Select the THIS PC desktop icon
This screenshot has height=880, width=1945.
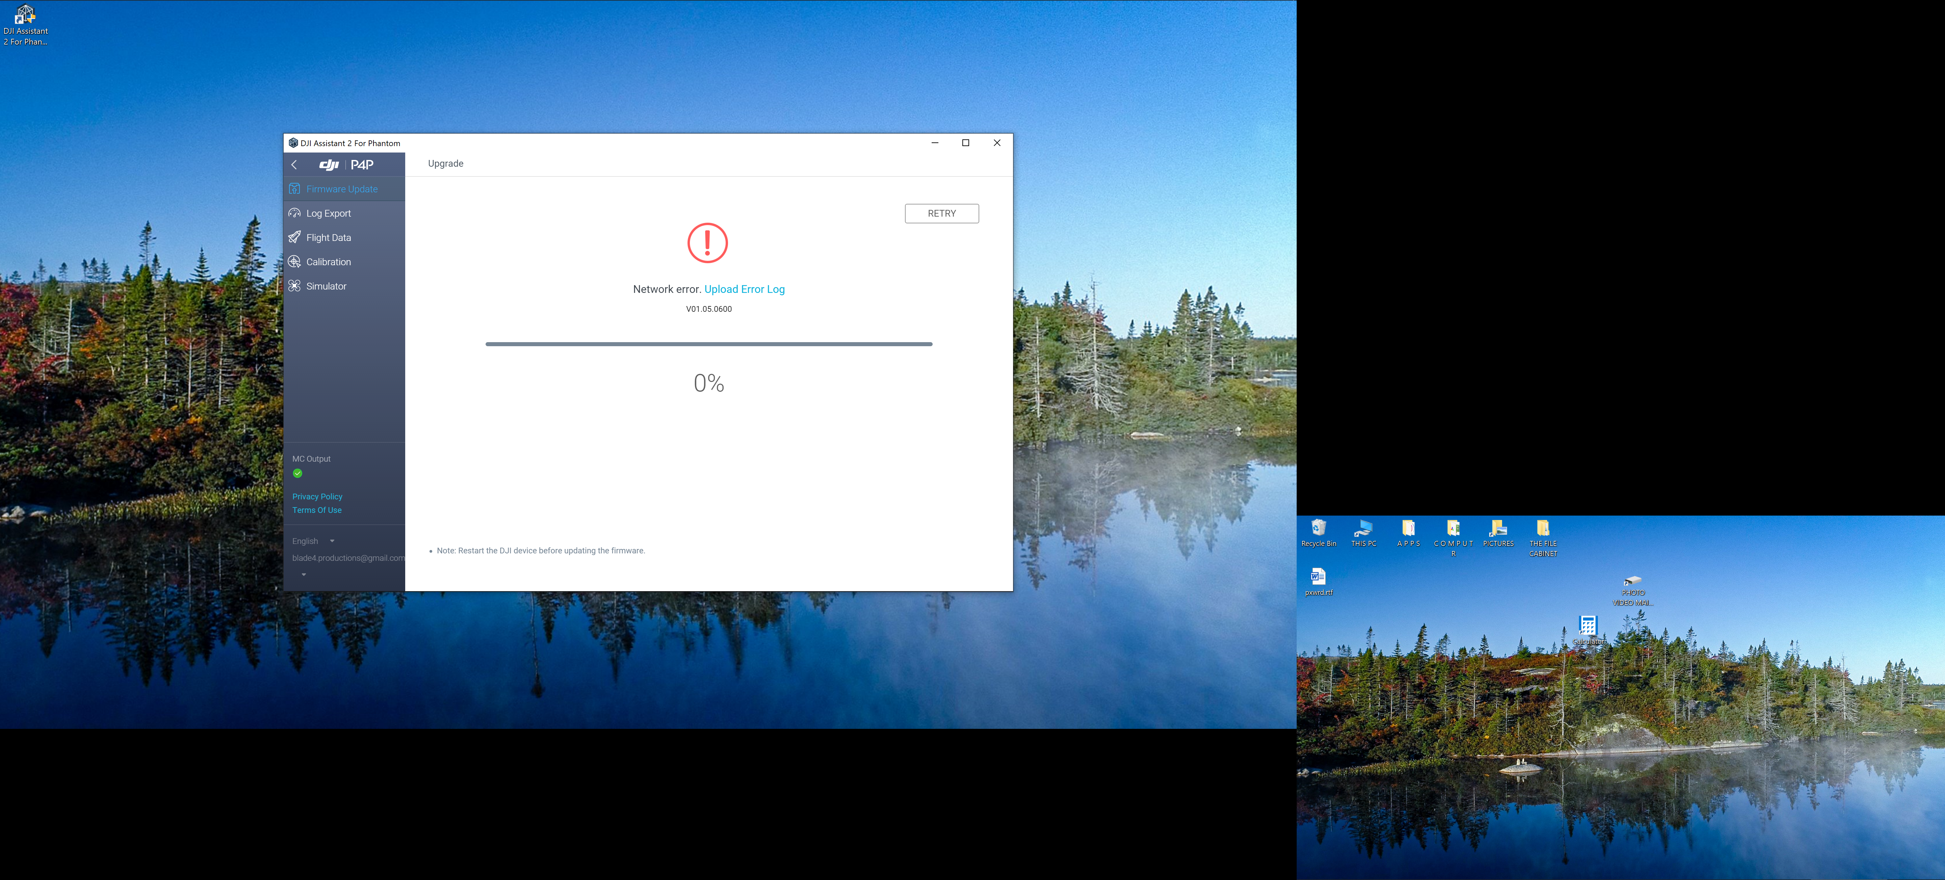coord(1363,533)
